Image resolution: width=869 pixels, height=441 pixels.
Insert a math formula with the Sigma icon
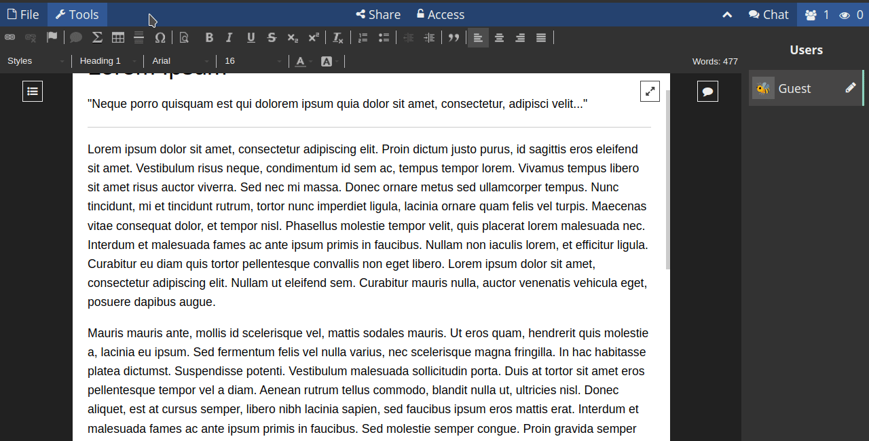click(x=97, y=38)
